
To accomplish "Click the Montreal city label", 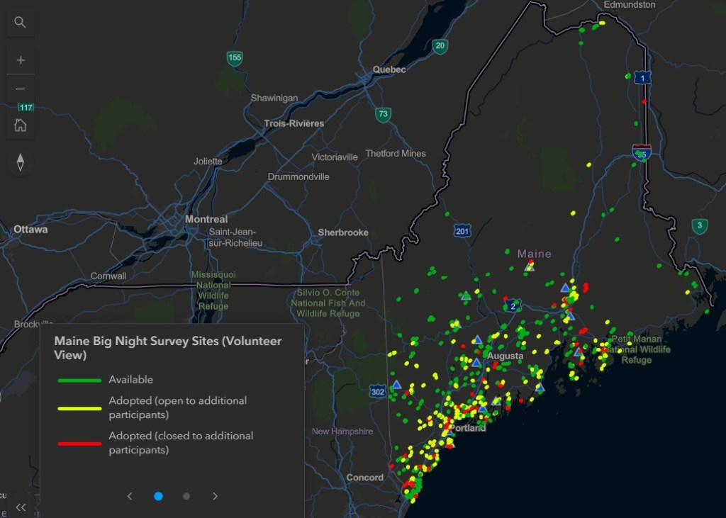I will click(206, 220).
